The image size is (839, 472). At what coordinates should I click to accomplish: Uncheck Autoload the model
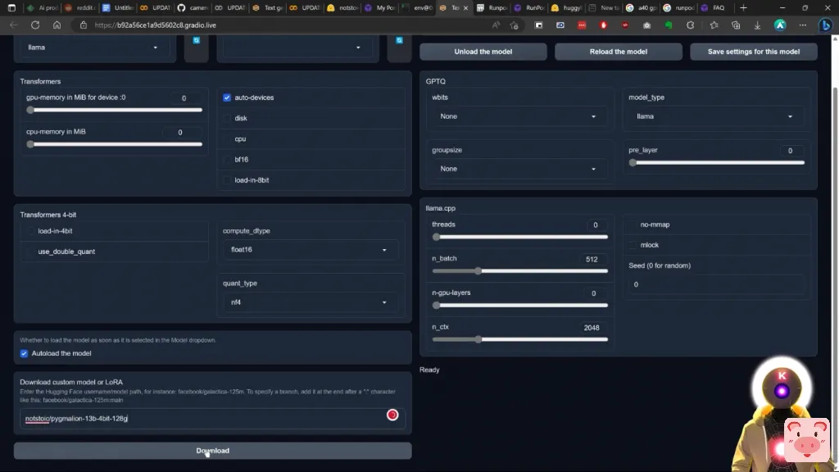[25, 353]
